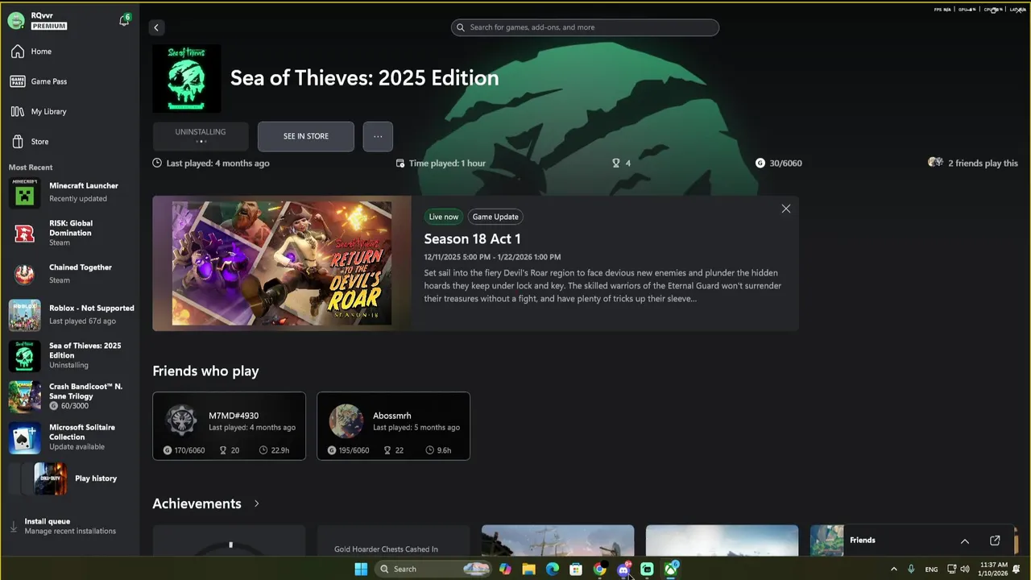Click the microphone tray icon
The image size is (1031, 580).
(x=911, y=569)
